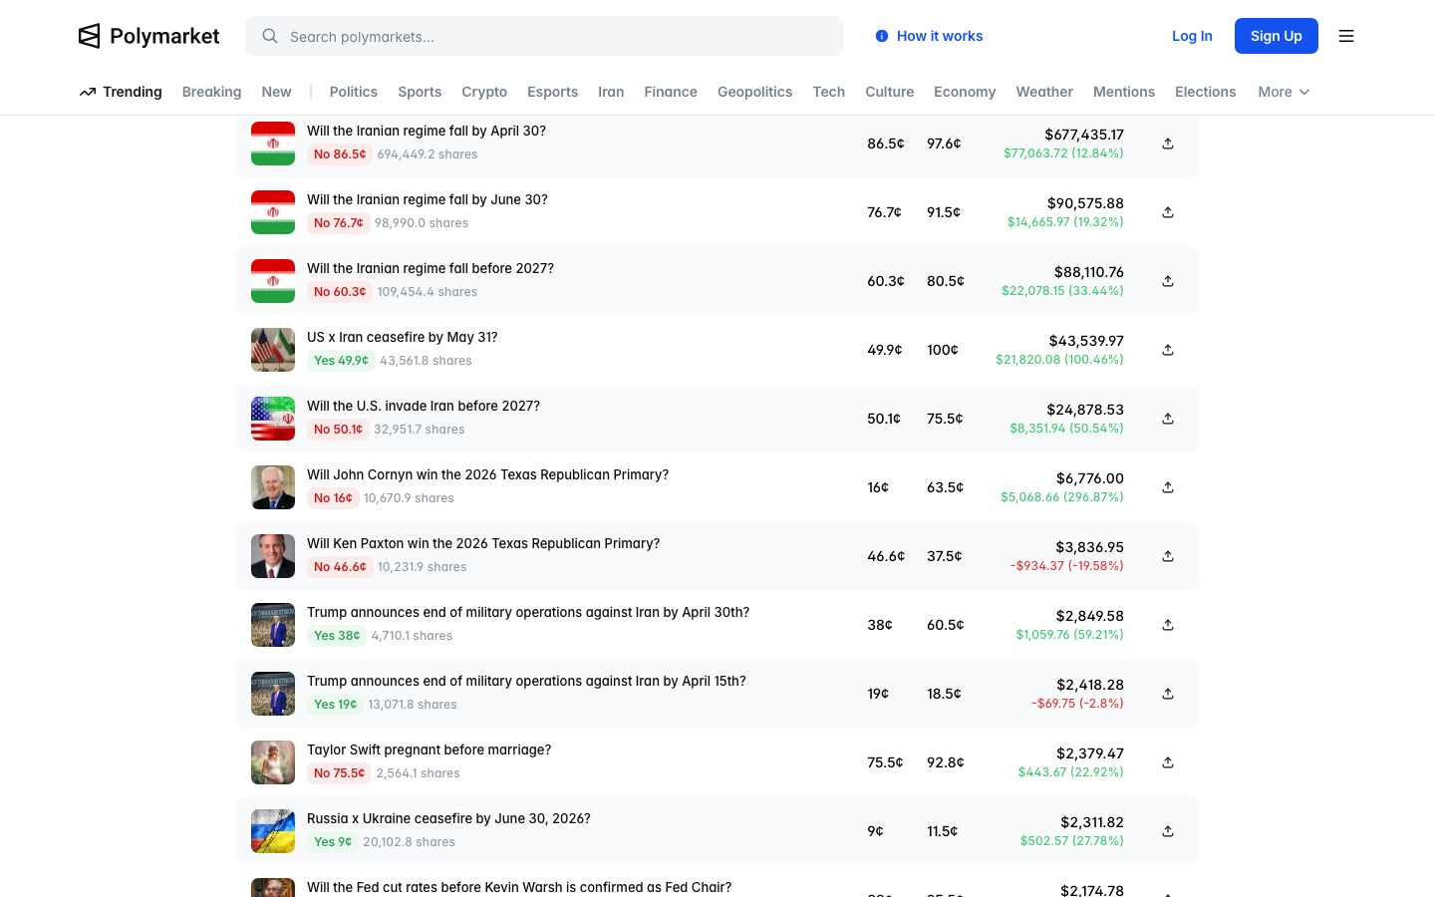Expand the More categories dropdown
This screenshot has width=1435, height=897.
[1284, 92]
